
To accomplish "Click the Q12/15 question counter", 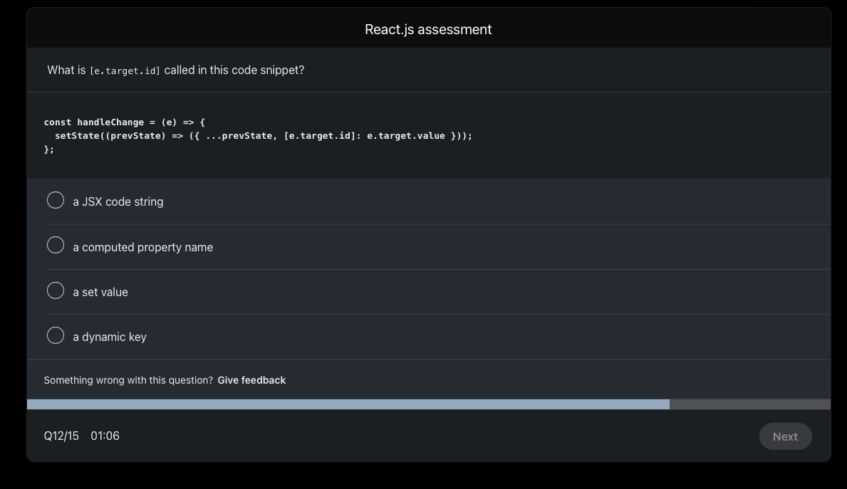I will click(x=61, y=436).
